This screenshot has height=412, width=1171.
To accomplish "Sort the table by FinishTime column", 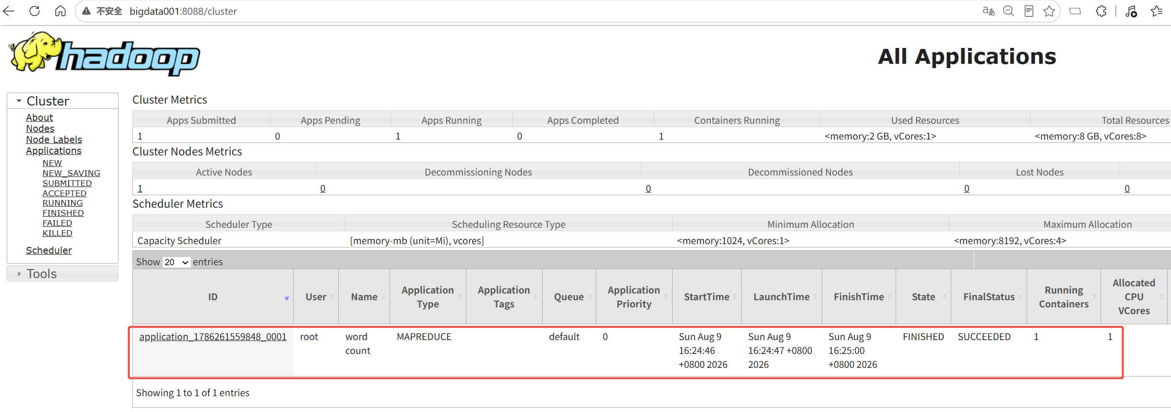I will pyautogui.click(x=859, y=297).
